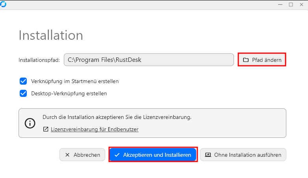Cancel the setup with Abbrechen
The image size is (308, 178).
(82, 155)
